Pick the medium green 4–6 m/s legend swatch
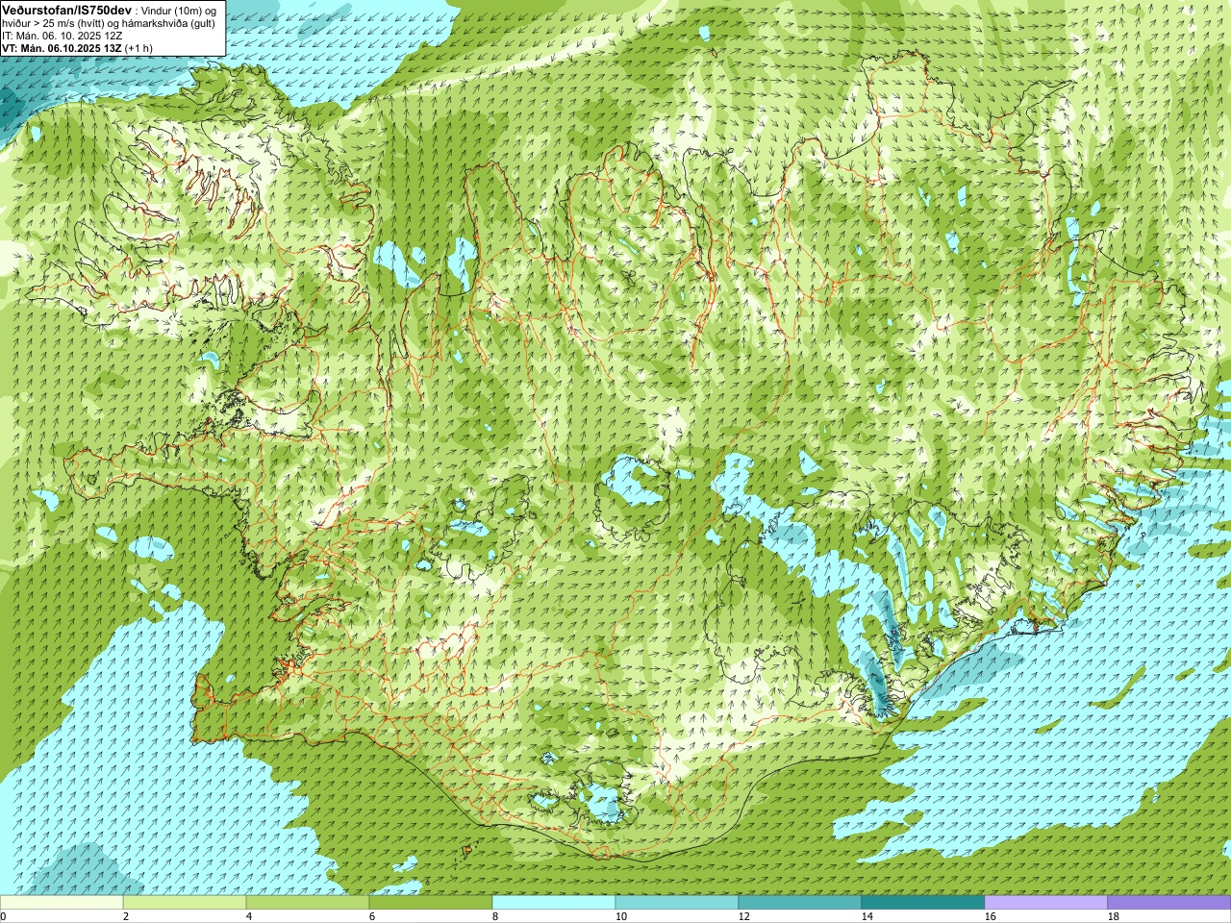The width and height of the screenshot is (1231, 923). point(308,903)
